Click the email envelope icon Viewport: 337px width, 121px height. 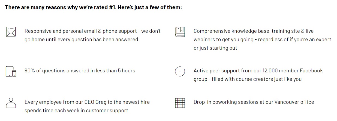click(11, 32)
